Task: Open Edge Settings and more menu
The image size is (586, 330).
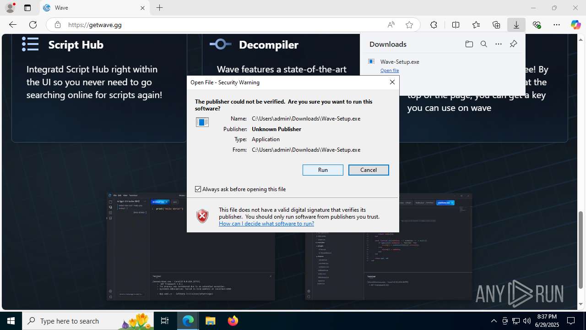Action: (x=557, y=25)
